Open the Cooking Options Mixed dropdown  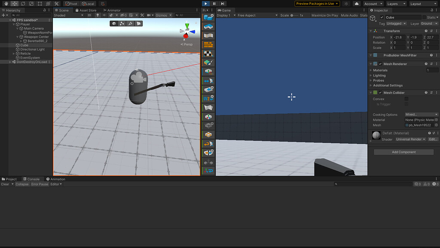421,114
